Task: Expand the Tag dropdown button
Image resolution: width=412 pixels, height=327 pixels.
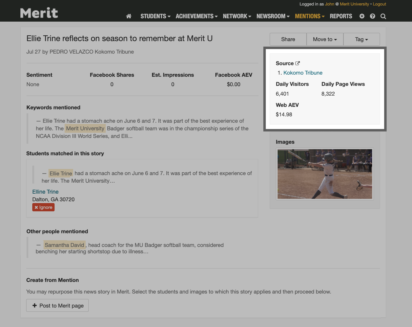Action: (361, 39)
